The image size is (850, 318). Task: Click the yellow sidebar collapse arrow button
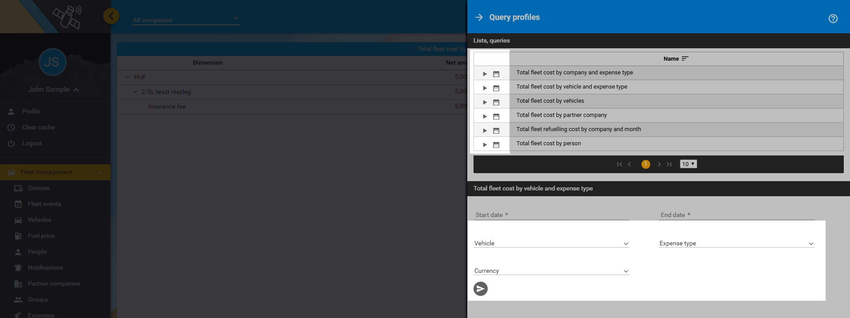(111, 16)
